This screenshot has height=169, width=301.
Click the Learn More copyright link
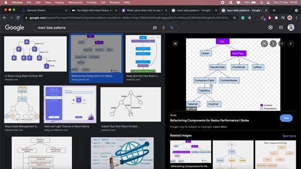pyautogui.click(x=220, y=127)
